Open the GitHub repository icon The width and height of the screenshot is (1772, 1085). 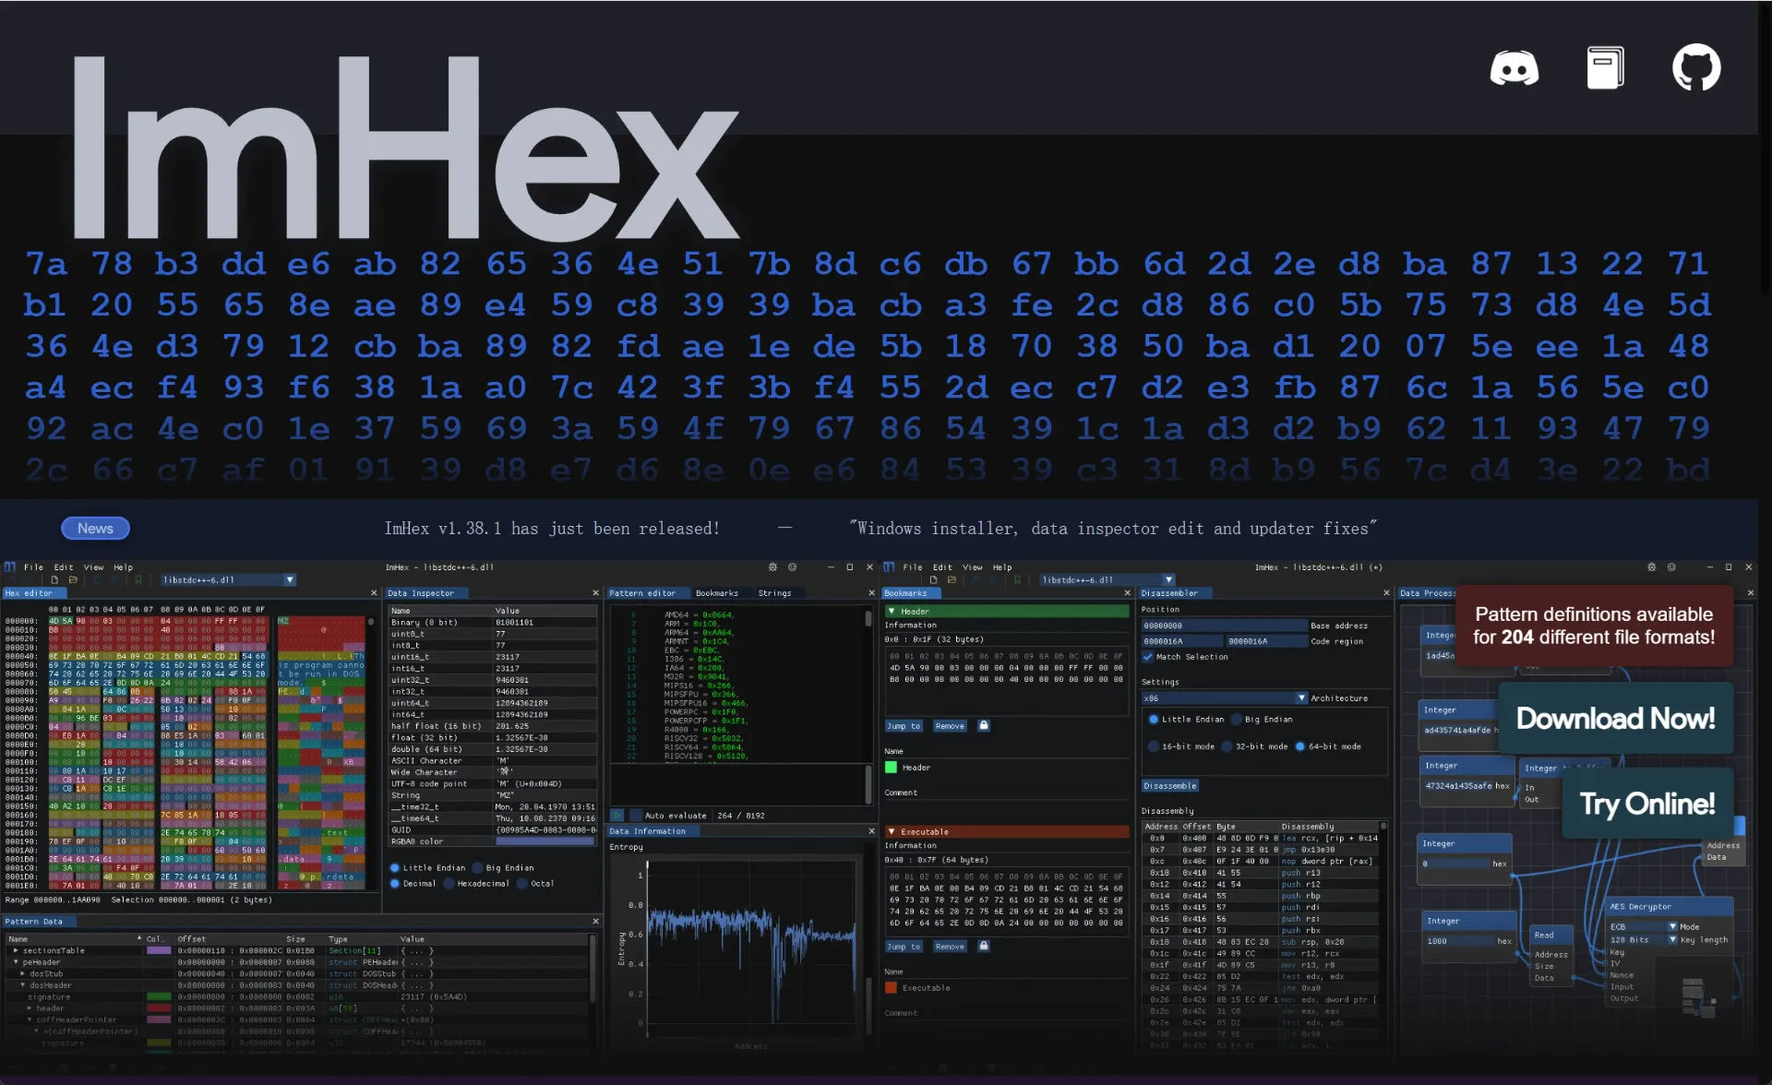(x=1696, y=68)
